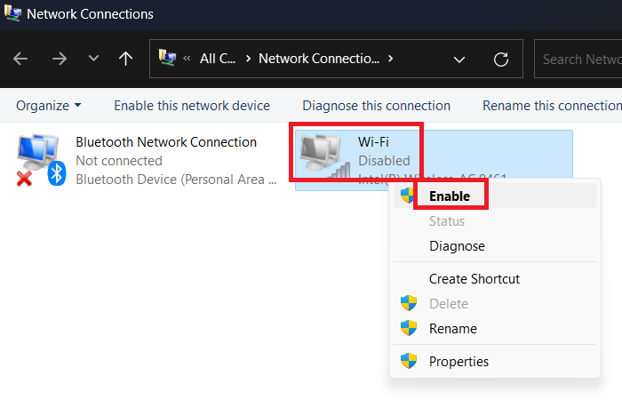Refresh the Network Connections view

501,60
